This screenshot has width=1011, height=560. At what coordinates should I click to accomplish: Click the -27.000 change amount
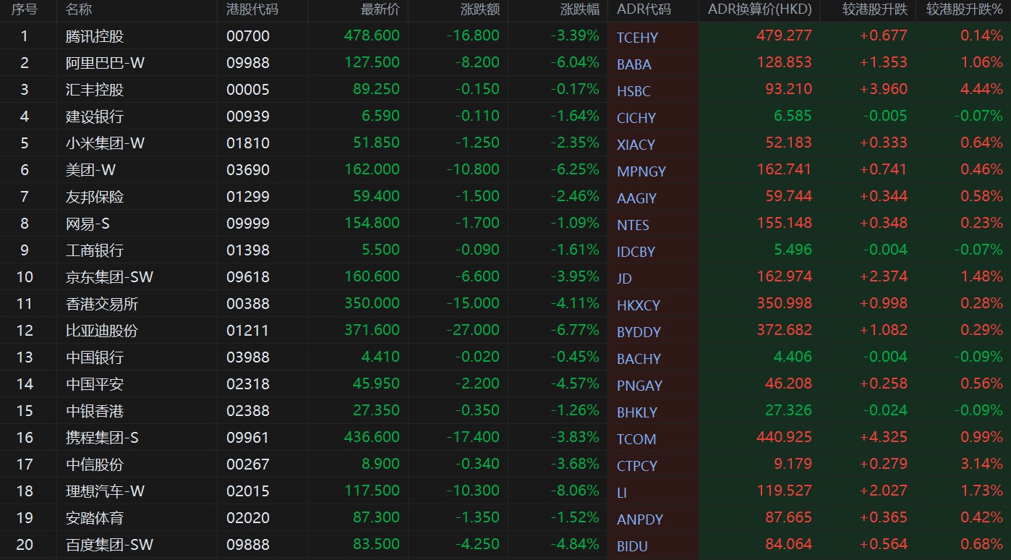473,330
